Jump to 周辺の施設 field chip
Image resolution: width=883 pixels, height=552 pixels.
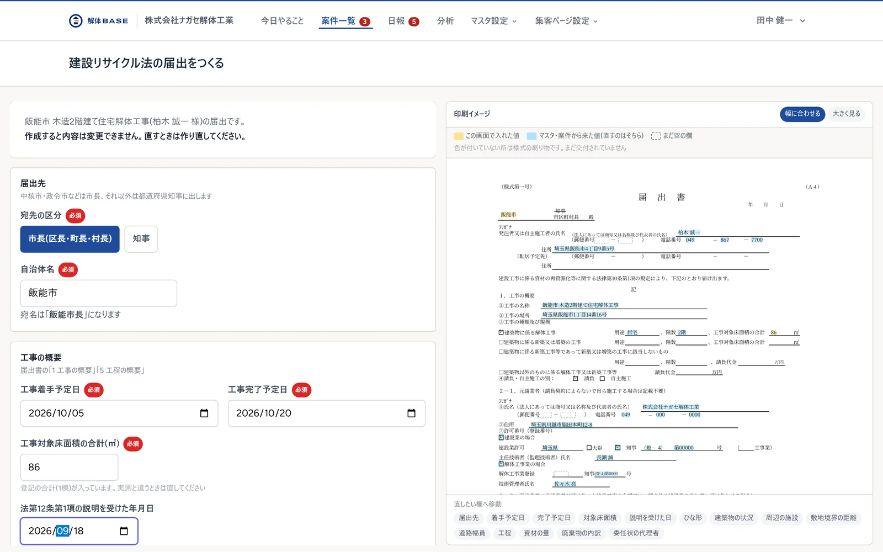coord(782,518)
